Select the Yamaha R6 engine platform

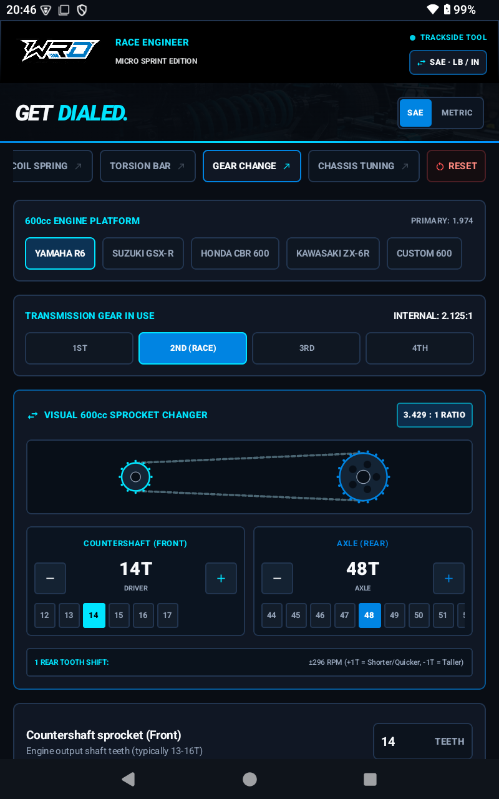click(60, 253)
